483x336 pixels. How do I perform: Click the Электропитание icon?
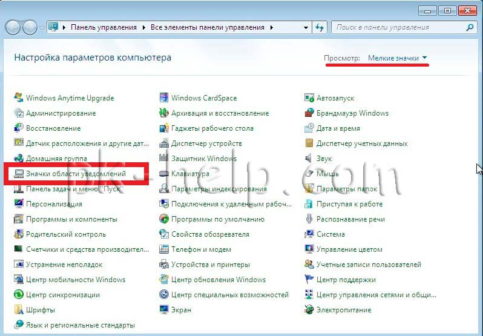pos(309,309)
